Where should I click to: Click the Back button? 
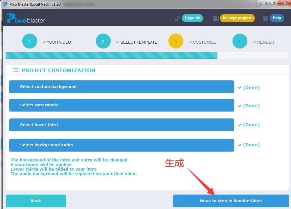pyautogui.click(x=35, y=200)
